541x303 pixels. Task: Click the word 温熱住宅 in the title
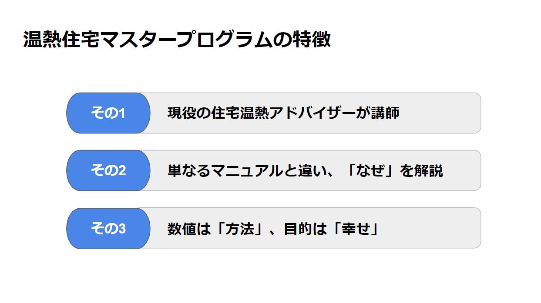point(61,40)
